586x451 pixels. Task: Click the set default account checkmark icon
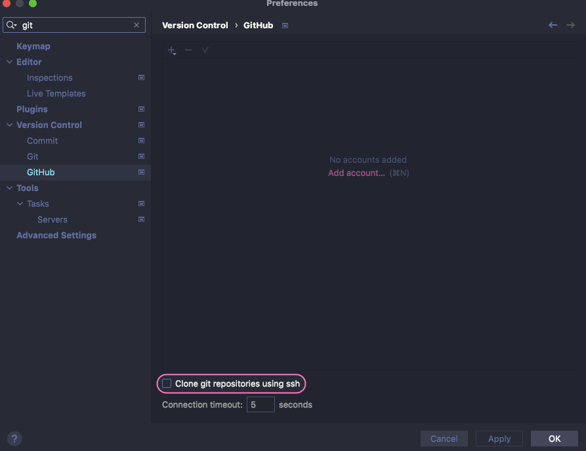[x=205, y=50]
